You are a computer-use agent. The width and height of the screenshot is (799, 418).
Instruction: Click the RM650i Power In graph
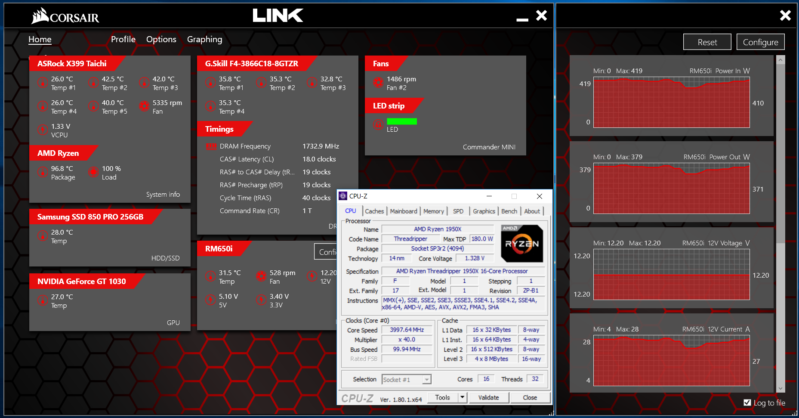coord(672,102)
